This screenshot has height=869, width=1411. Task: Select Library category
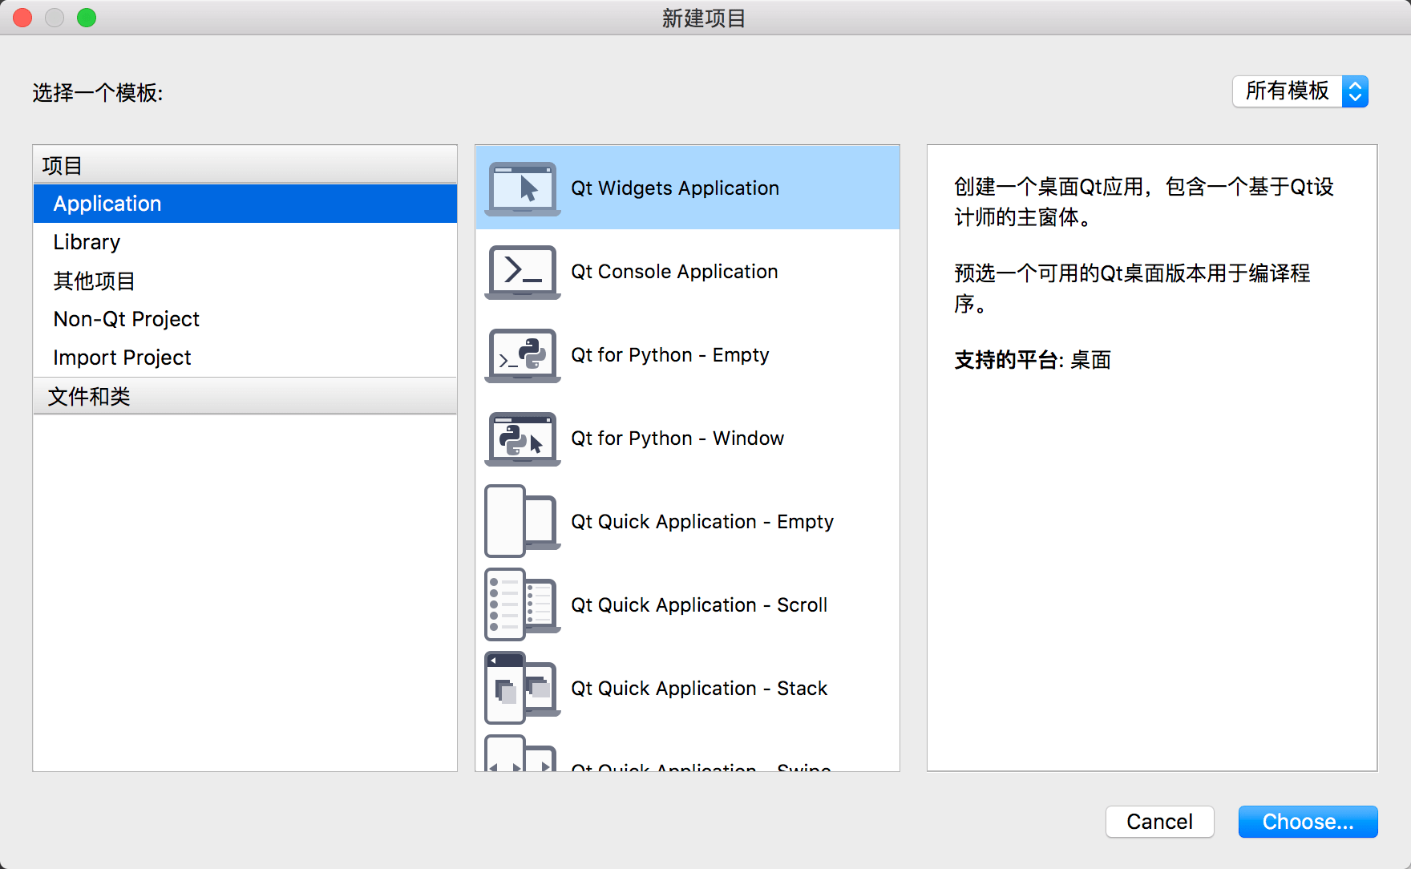(245, 242)
